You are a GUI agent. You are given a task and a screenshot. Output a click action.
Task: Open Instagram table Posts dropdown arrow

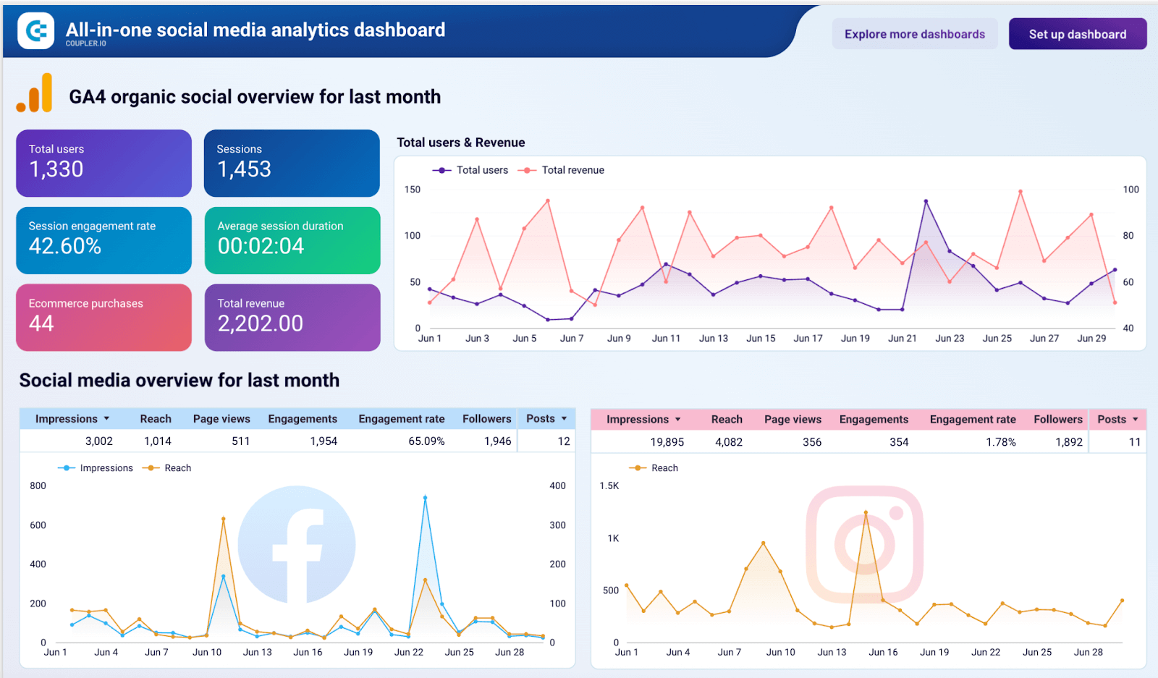point(1135,420)
